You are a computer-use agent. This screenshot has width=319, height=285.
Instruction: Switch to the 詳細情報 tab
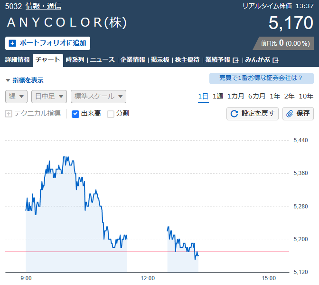[x=17, y=60]
